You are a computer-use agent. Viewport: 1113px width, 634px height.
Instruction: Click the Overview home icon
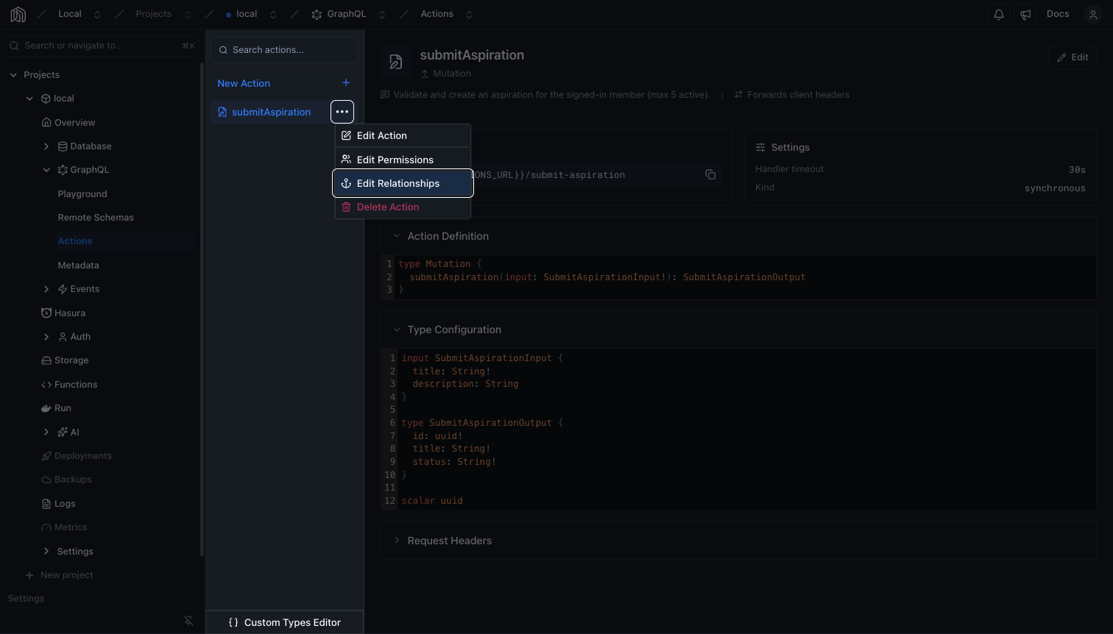pos(46,122)
